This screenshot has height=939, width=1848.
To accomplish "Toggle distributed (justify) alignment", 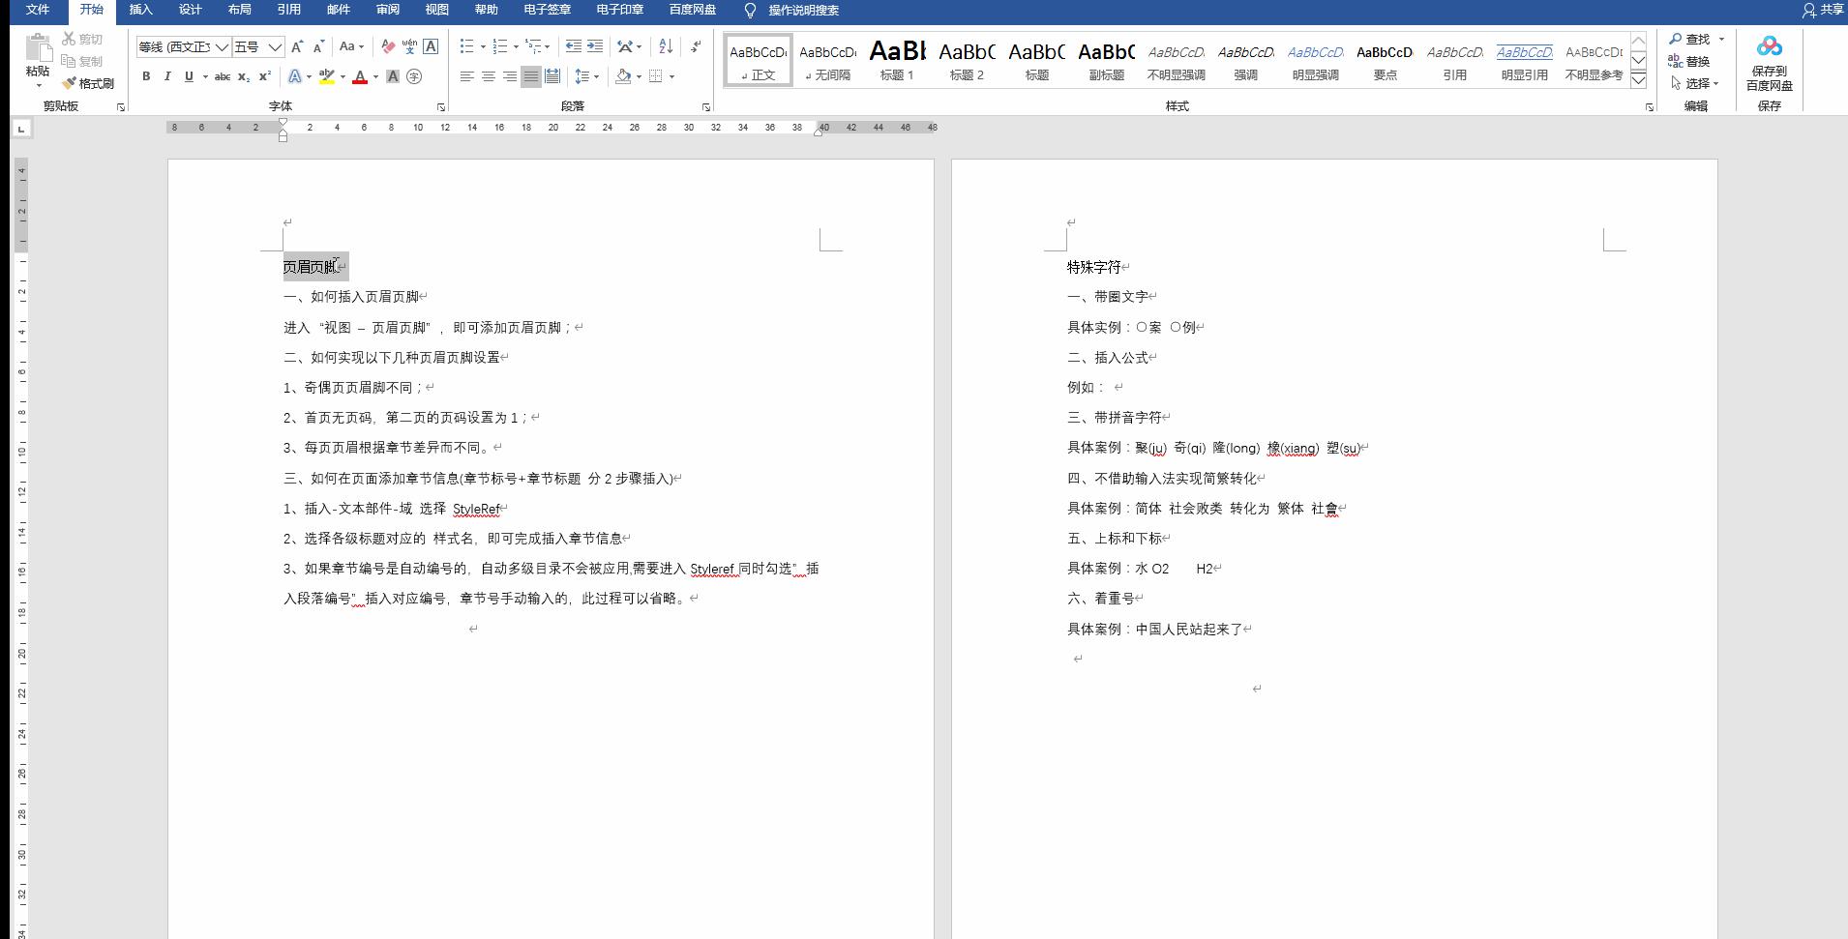I will [552, 76].
